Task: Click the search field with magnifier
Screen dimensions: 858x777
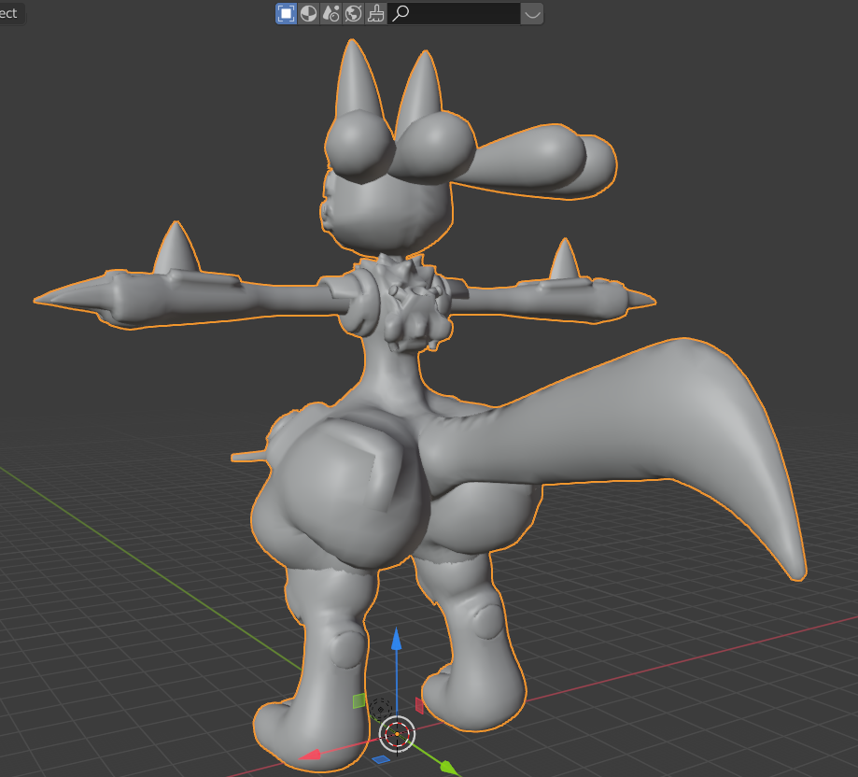Action: (454, 13)
